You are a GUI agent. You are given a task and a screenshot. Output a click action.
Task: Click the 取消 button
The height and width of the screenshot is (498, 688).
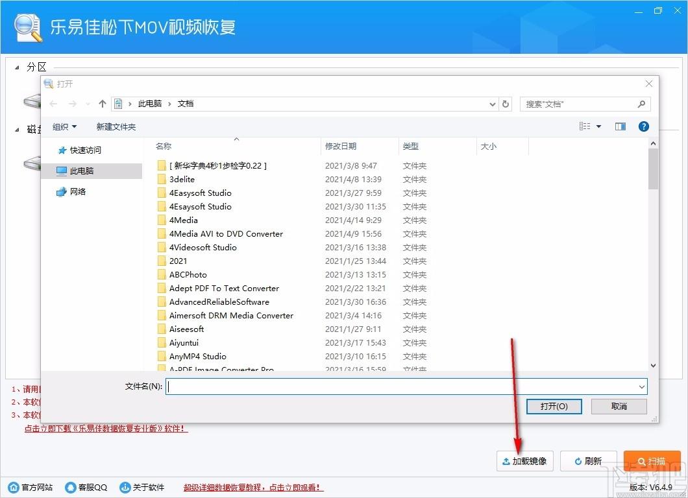click(x=619, y=407)
